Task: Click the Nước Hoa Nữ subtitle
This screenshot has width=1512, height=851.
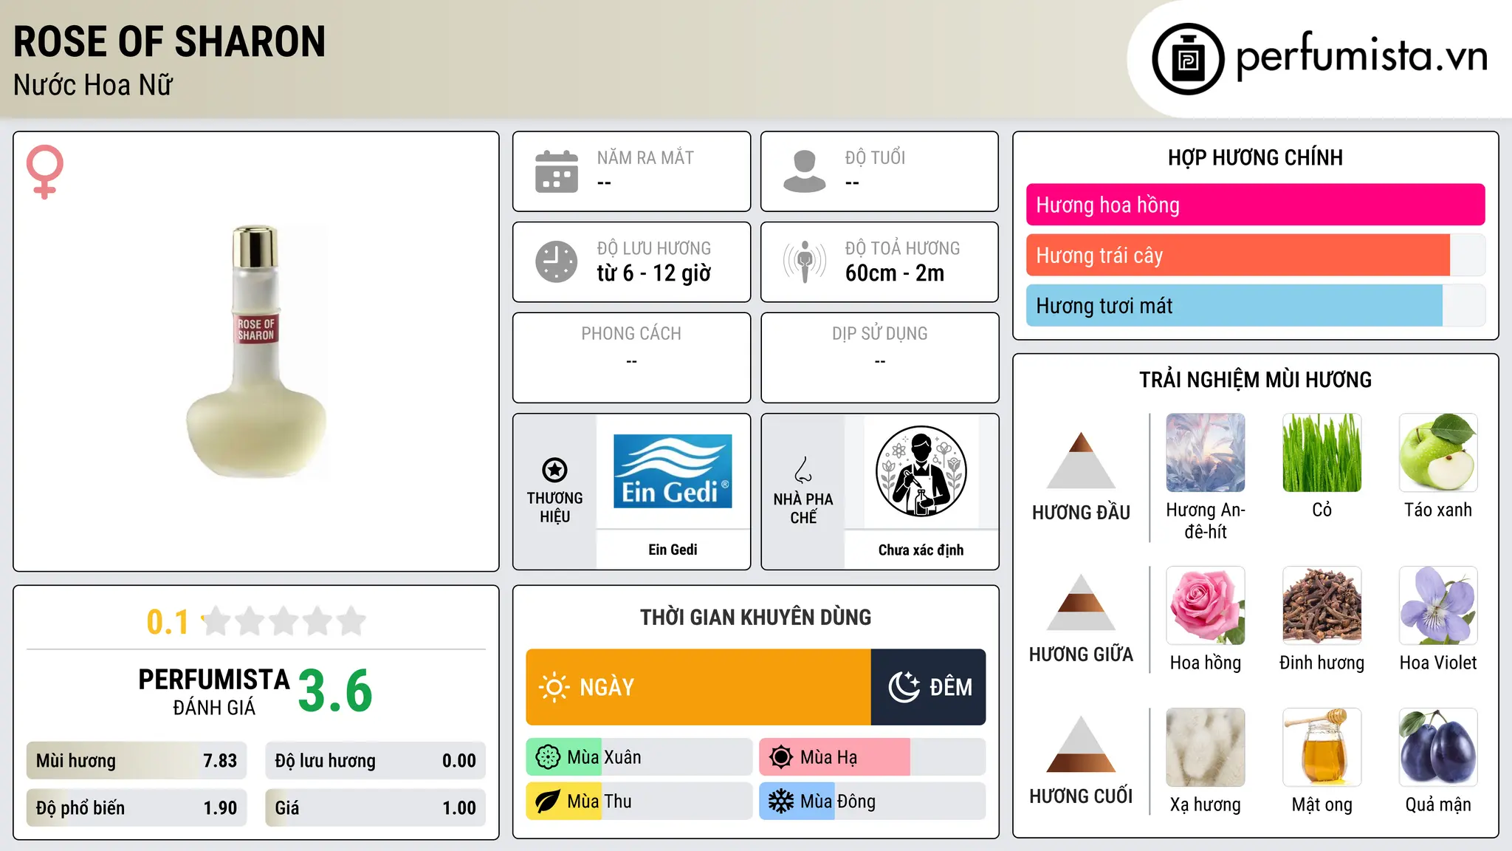Action: point(93,85)
